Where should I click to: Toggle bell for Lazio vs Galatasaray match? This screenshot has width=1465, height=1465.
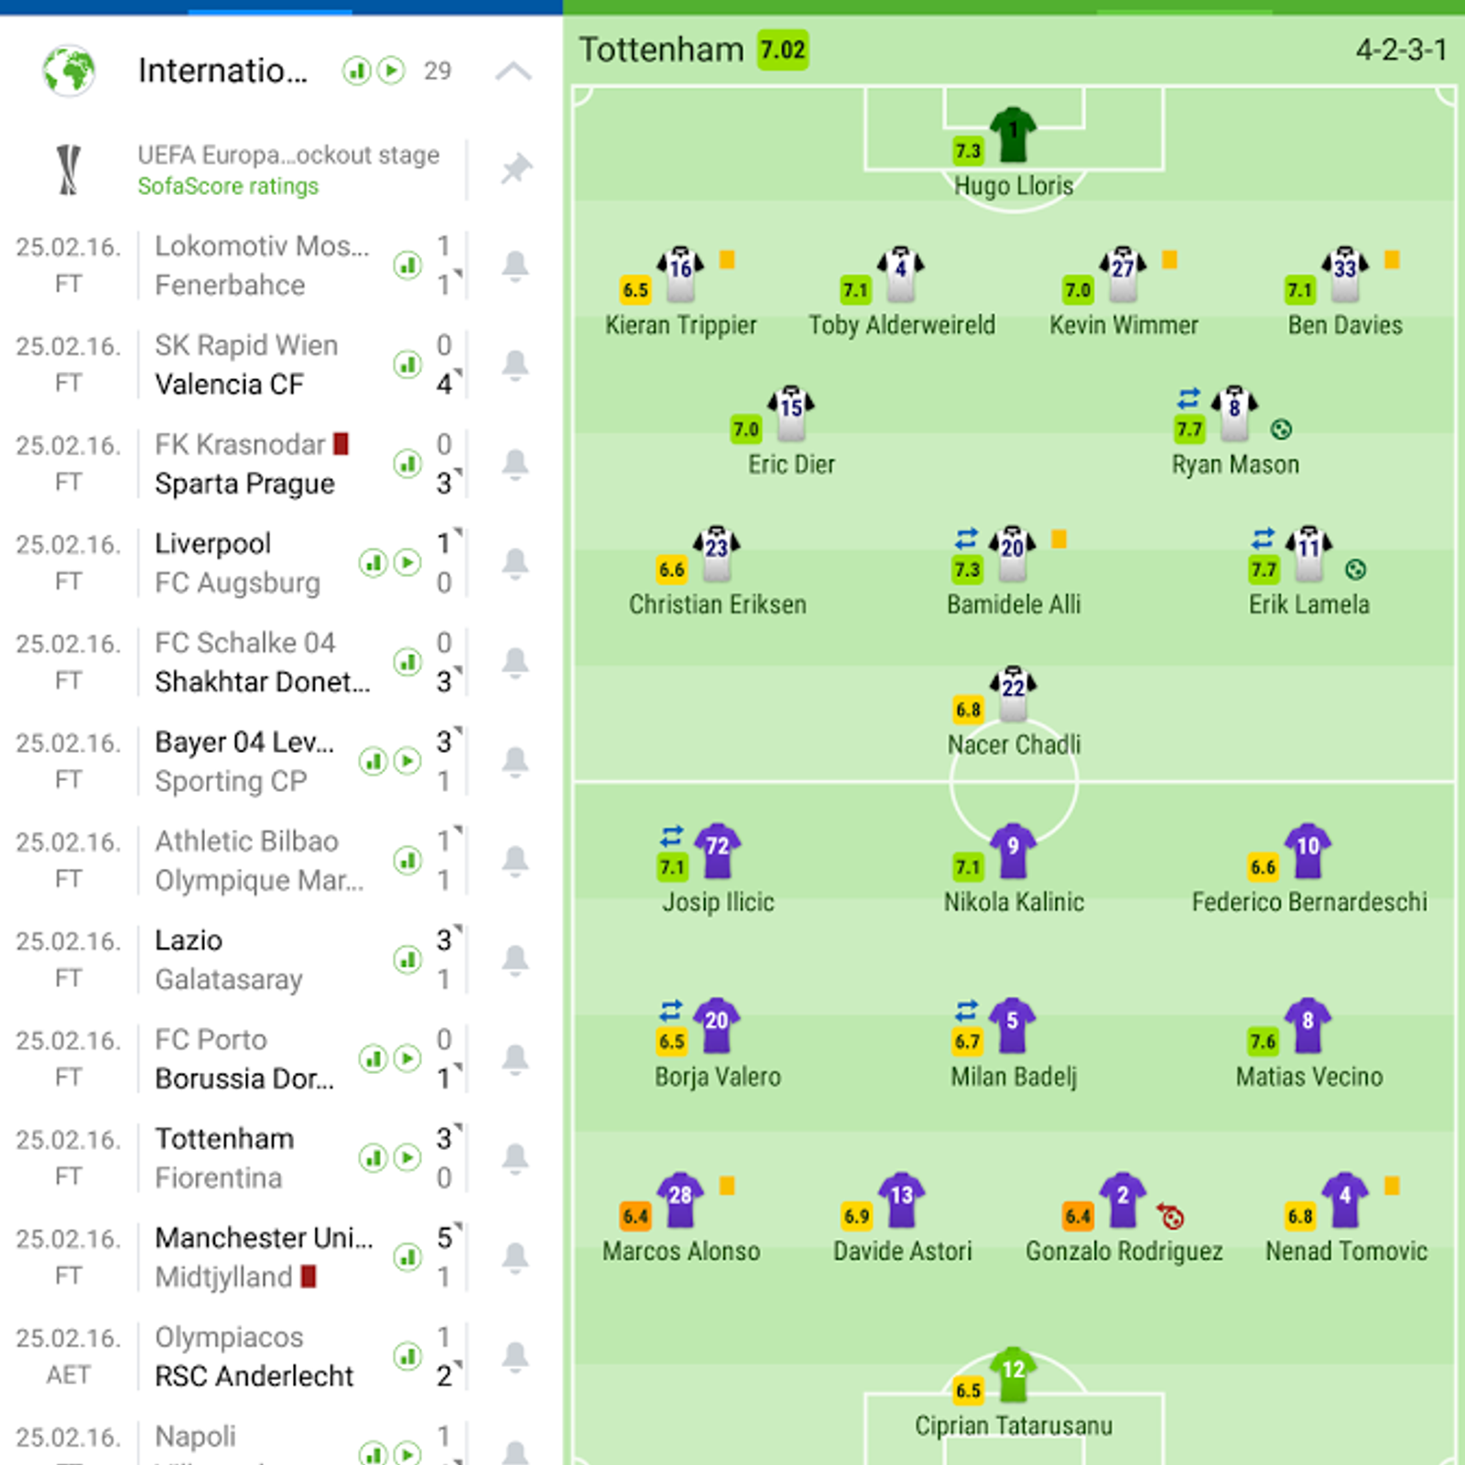[515, 960]
